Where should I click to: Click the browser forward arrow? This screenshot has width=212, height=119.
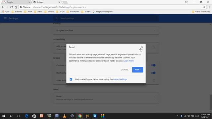pyautogui.click(x=7, y=7)
